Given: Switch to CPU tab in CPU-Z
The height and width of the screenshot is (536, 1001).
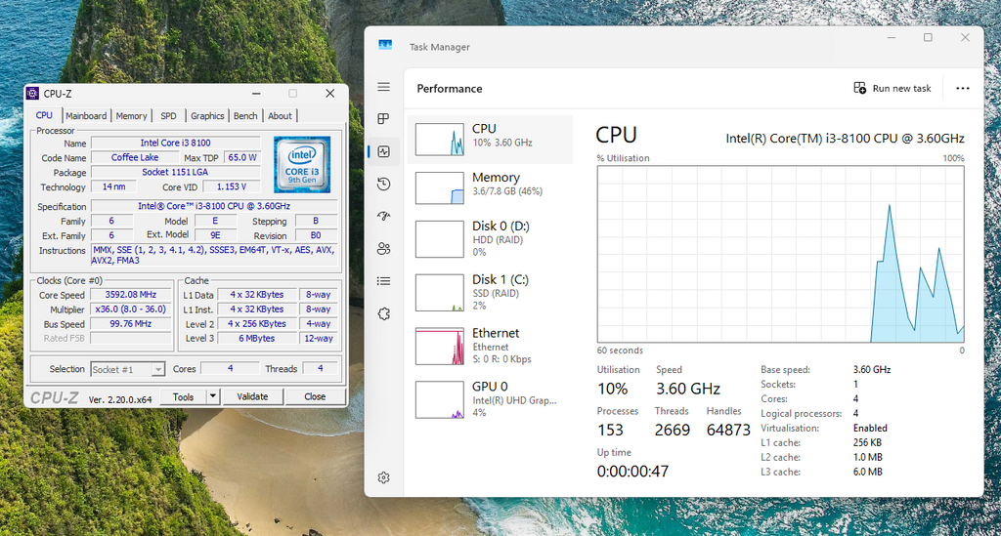Looking at the screenshot, I should [x=44, y=115].
